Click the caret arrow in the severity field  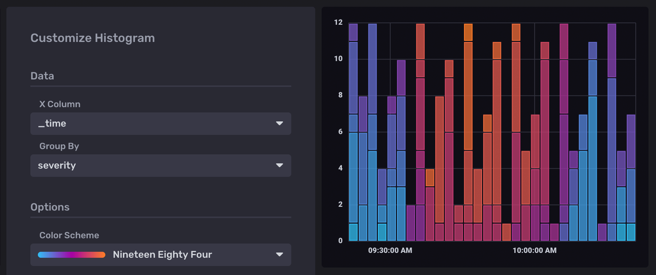pos(279,166)
